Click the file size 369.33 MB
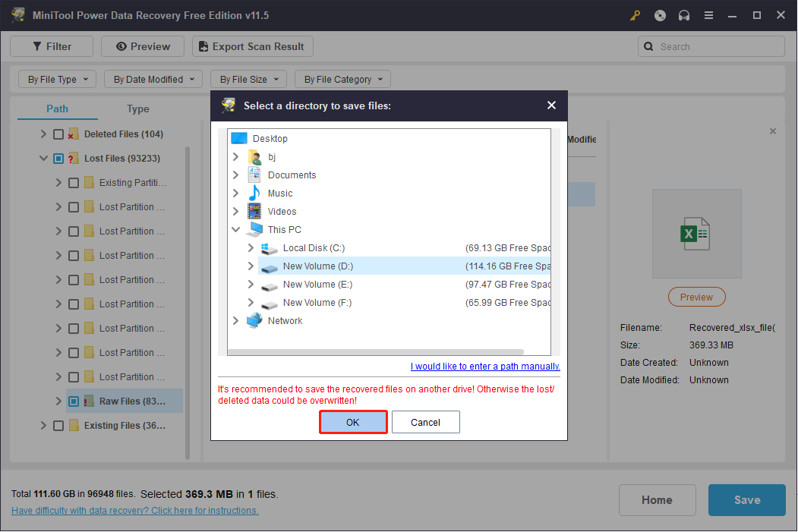798x532 pixels. pos(711,345)
